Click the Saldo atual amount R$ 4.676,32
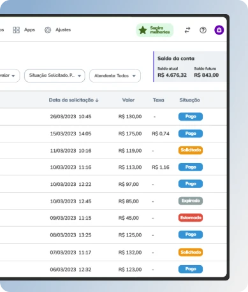Viewport: 248px width, 292px height. click(x=172, y=75)
